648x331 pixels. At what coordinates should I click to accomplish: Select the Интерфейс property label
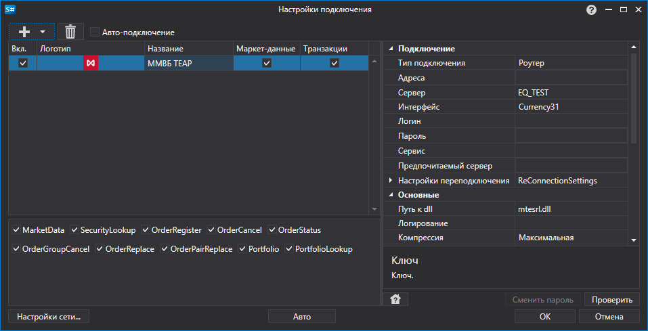(418, 107)
